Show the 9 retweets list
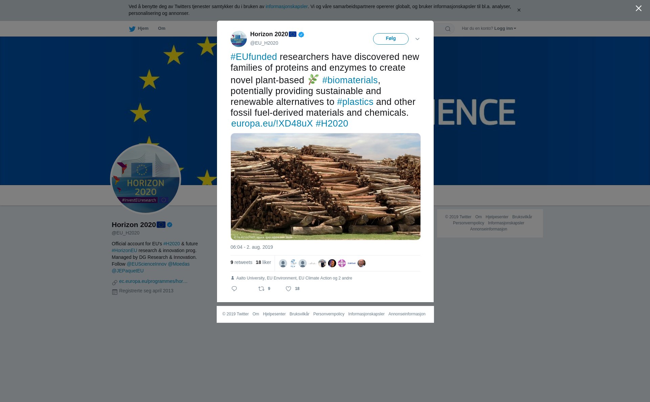Screen dimensions: 650x402 click(x=241, y=262)
